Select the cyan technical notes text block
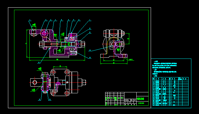The height and width of the screenshot is (114, 199). (x=164, y=68)
